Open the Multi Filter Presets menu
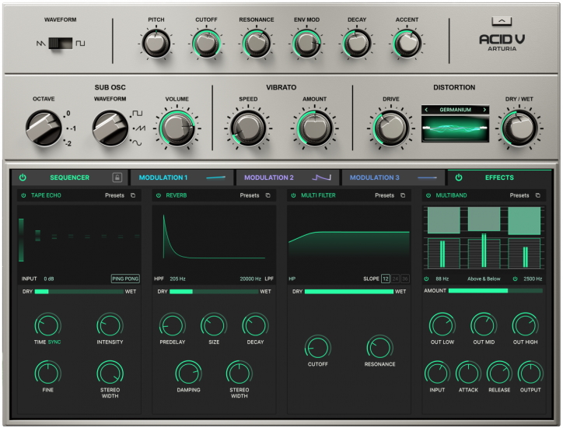The image size is (563, 428). [x=385, y=195]
